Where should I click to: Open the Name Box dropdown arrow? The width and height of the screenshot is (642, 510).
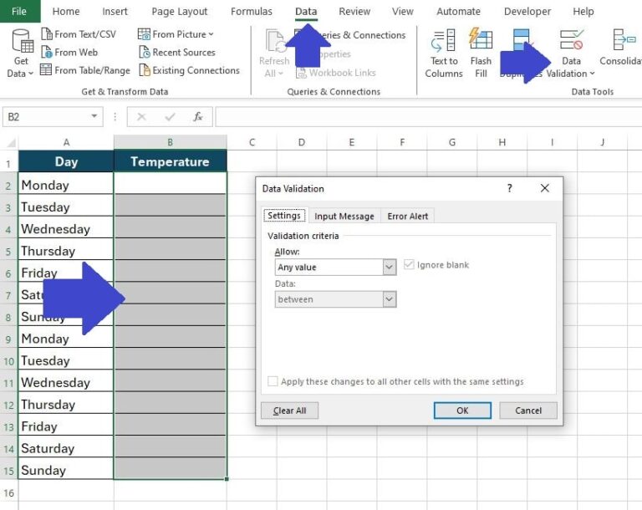point(94,117)
